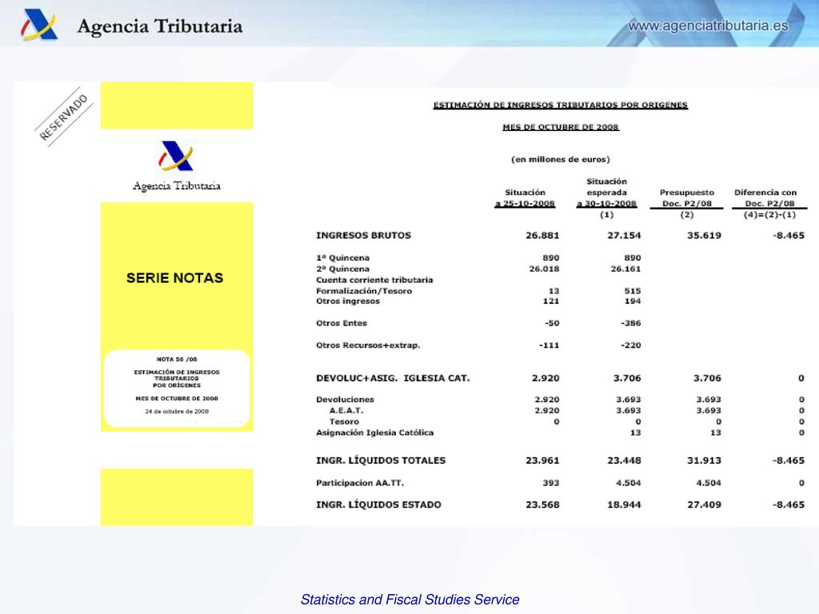Click the value 26.881 in INGRESOS BRUTOS row
Image resolution: width=819 pixels, height=614 pixels.
point(542,236)
